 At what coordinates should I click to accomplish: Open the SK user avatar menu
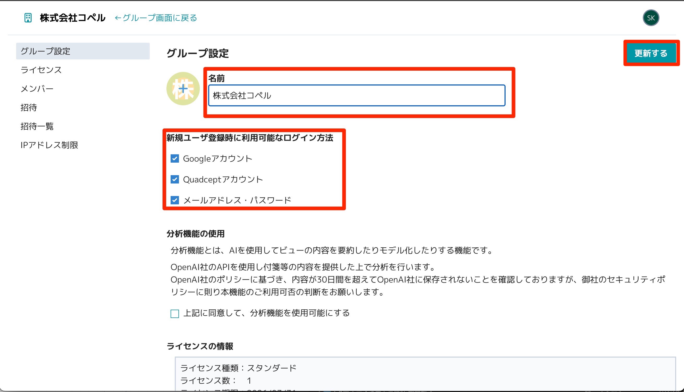(x=651, y=18)
